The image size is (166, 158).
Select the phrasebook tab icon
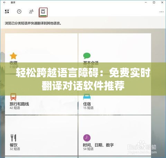pyautogui.click(x=43, y=12)
